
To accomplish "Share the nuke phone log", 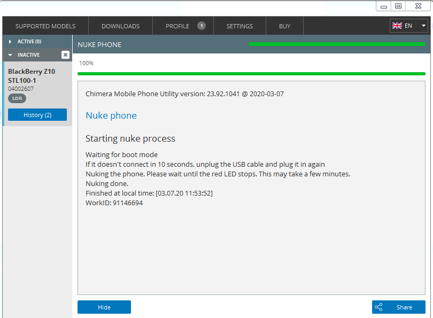I will click(398, 307).
